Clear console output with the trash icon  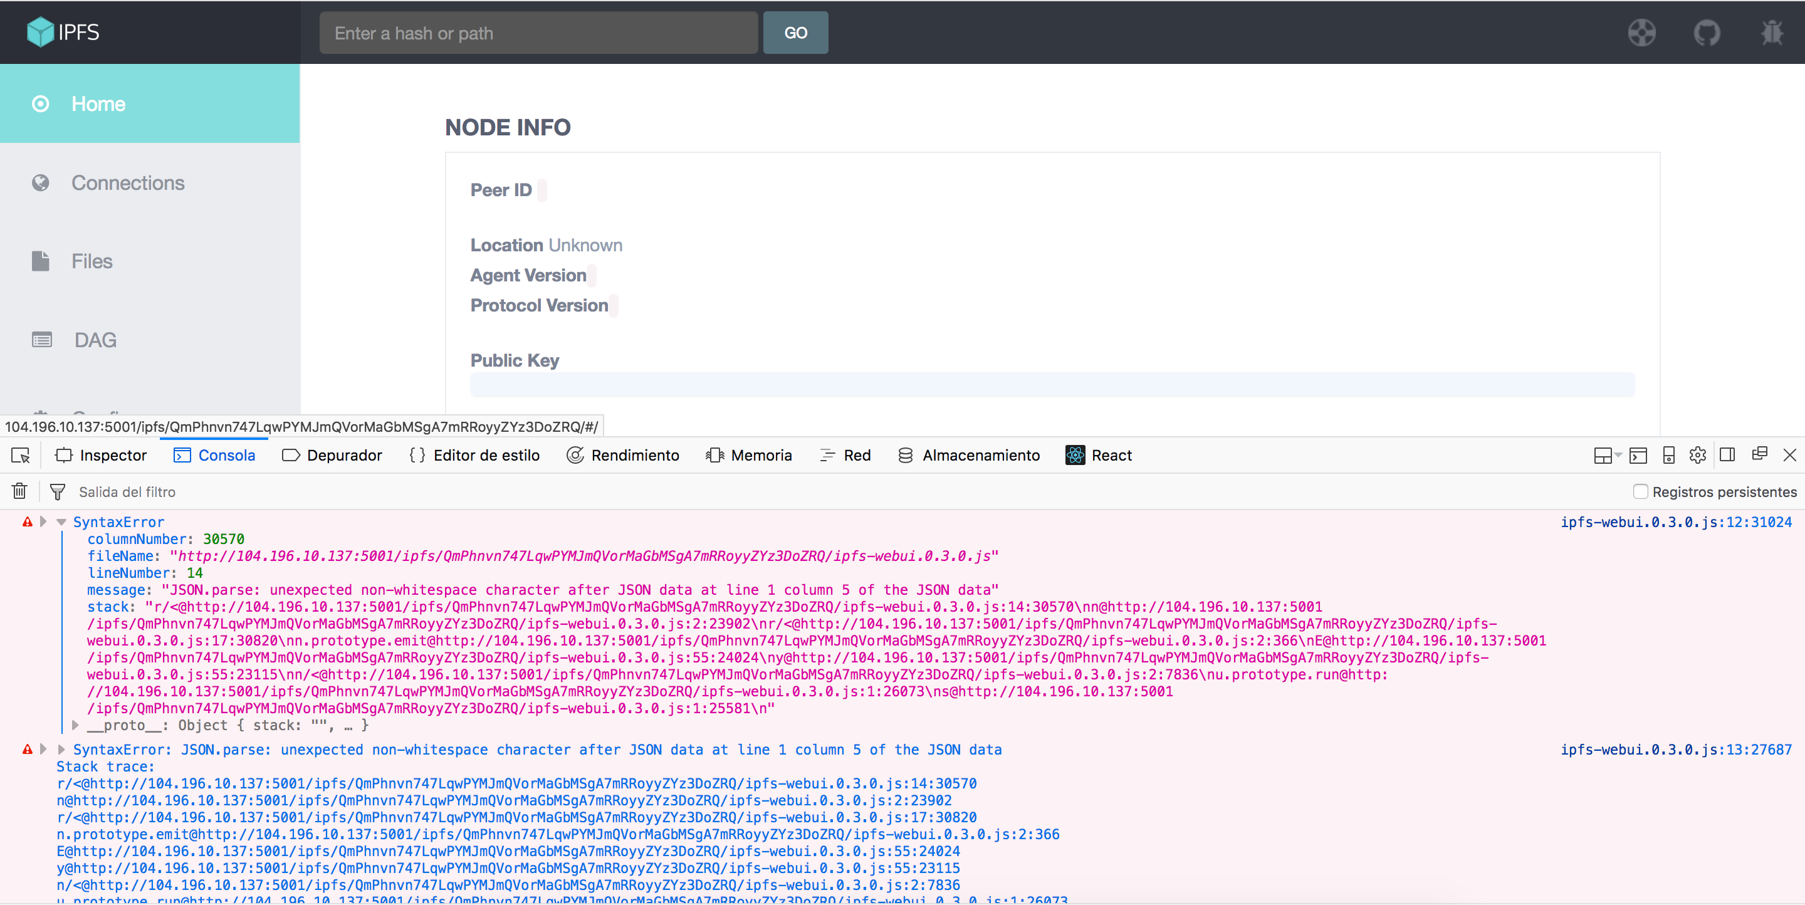click(19, 491)
